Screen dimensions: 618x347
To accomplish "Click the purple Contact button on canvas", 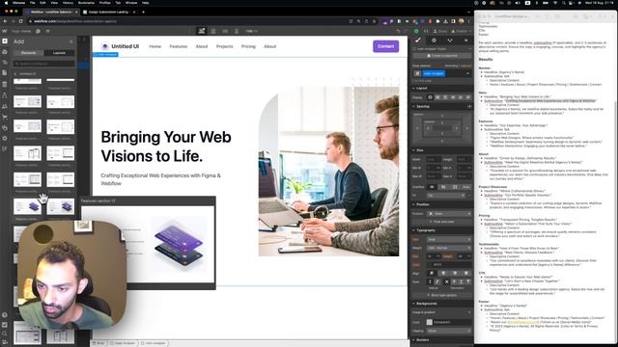I will coord(386,46).
